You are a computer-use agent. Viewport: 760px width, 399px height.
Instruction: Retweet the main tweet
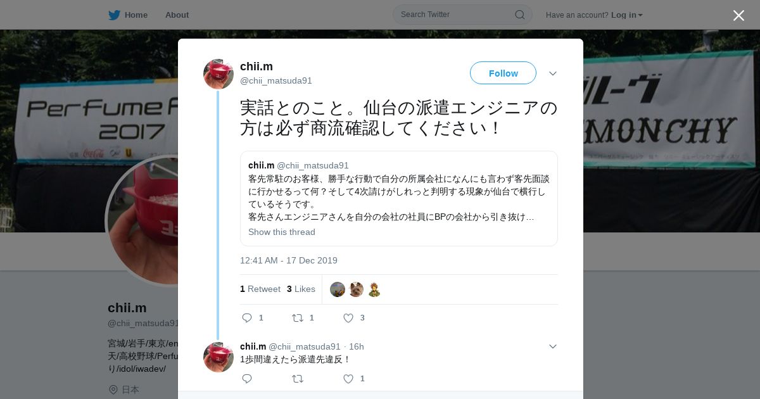(x=297, y=318)
